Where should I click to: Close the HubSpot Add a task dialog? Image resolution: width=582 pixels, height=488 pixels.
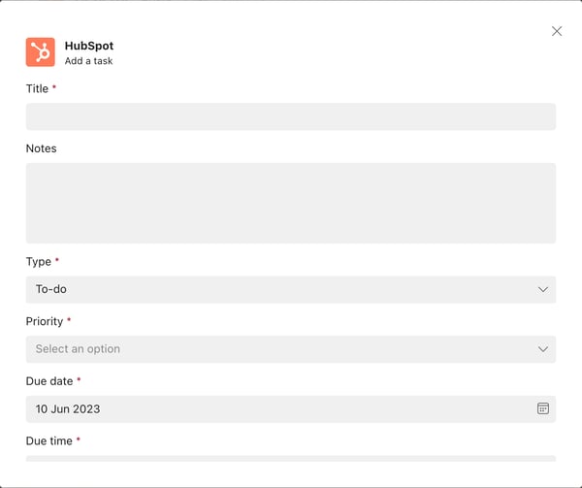[x=557, y=31]
